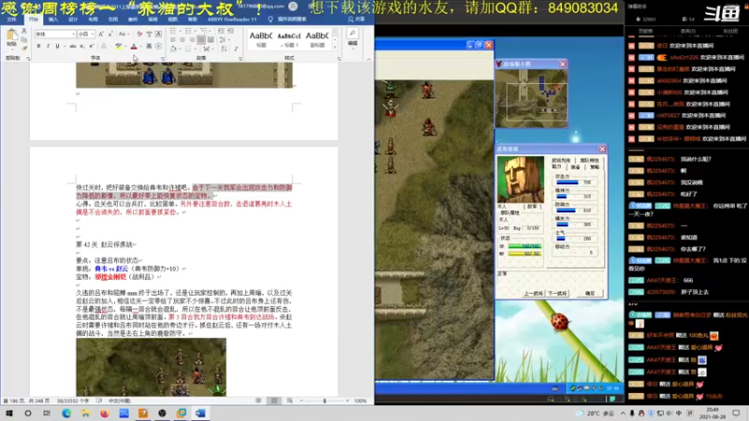Click the wooden man portrait
The width and height of the screenshot is (749, 421).
[x=521, y=180]
